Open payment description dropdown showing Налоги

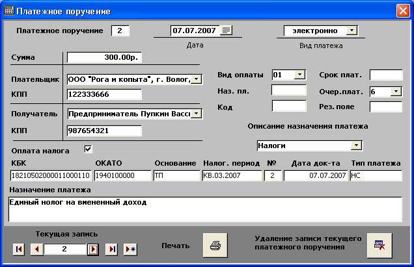tap(356, 146)
